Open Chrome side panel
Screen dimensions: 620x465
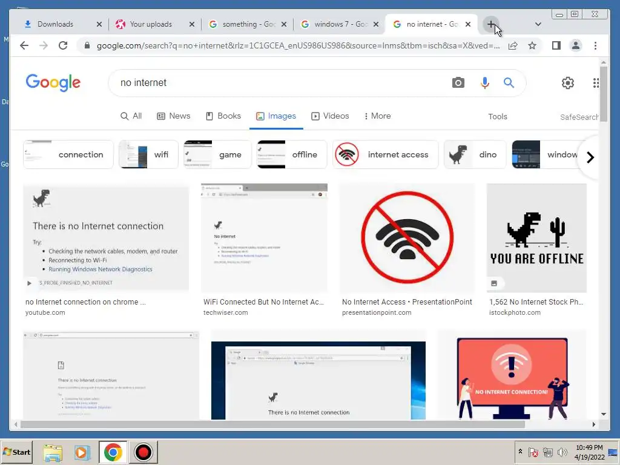(x=556, y=45)
